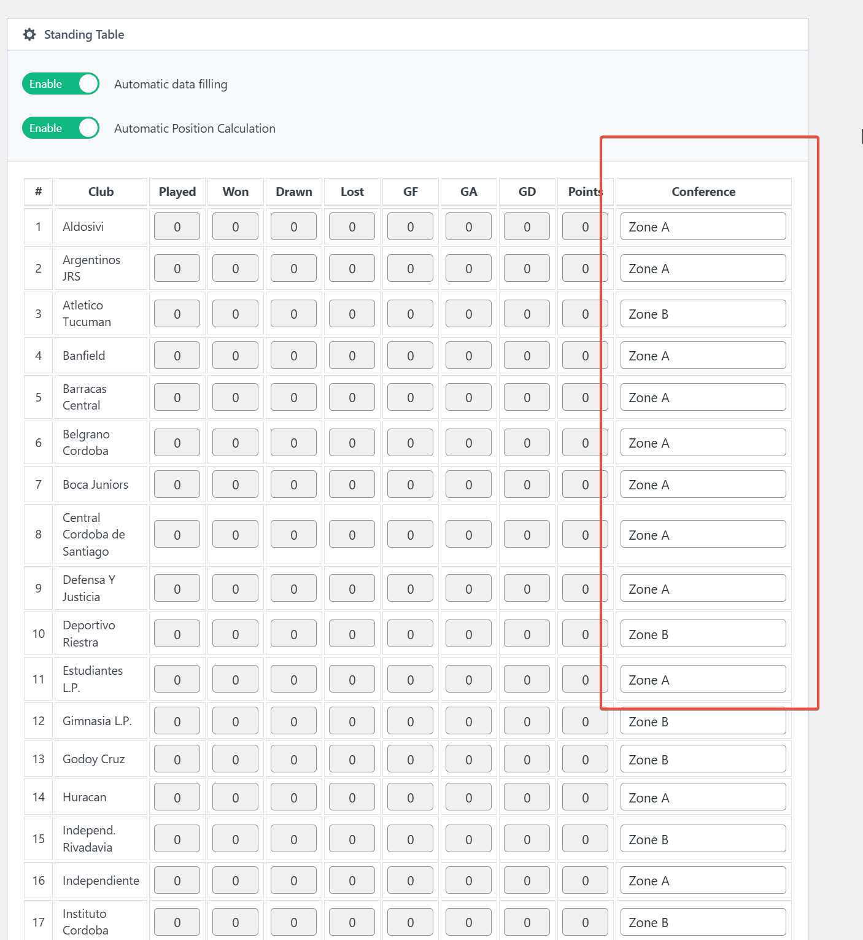The image size is (863, 940).
Task: Click Won field for Argentinos JRS
Action: pyautogui.click(x=236, y=268)
